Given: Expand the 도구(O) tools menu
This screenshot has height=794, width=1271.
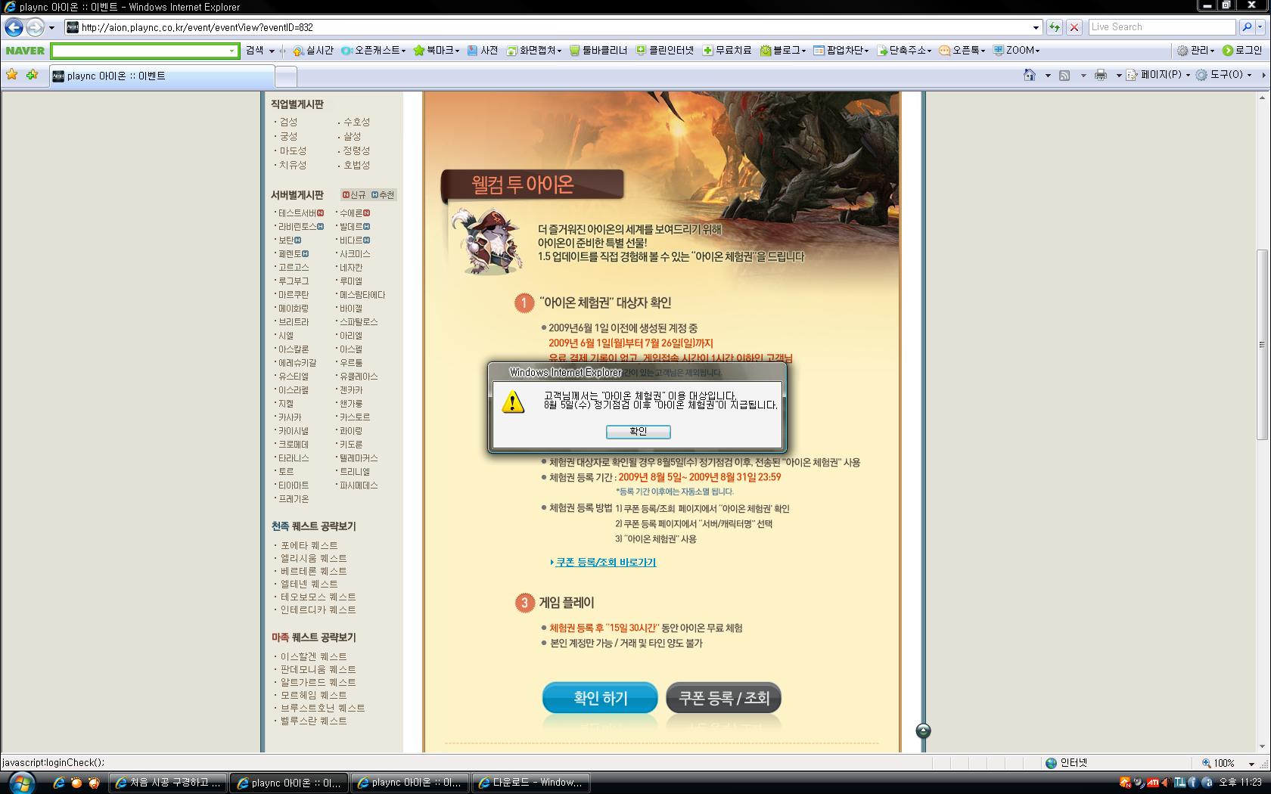Looking at the screenshot, I should tap(1223, 75).
